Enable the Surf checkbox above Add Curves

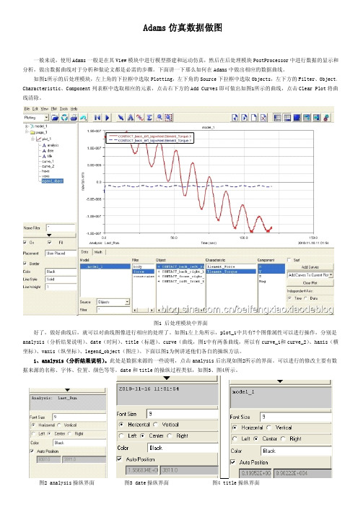pyautogui.click(x=289, y=260)
